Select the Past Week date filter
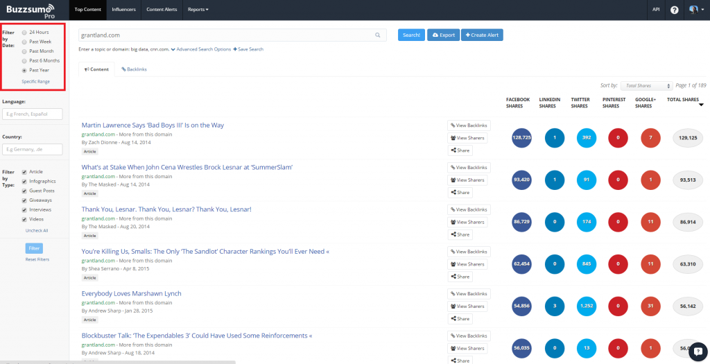This screenshot has height=364, width=710. pyautogui.click(x=24, y=42)
